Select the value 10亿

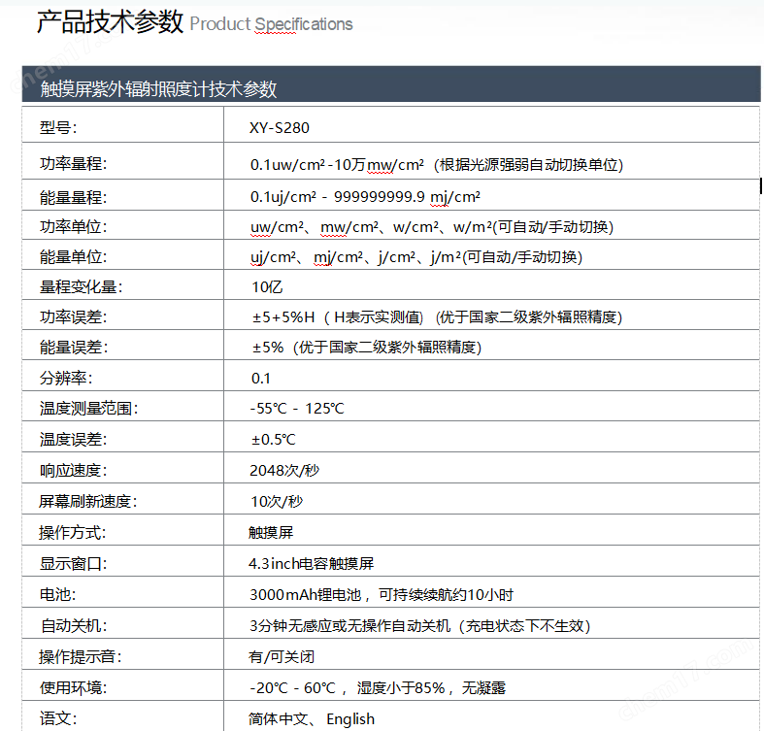[x=267, y=287]
